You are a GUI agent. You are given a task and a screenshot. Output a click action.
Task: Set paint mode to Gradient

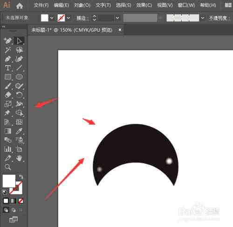coord(13,201)
